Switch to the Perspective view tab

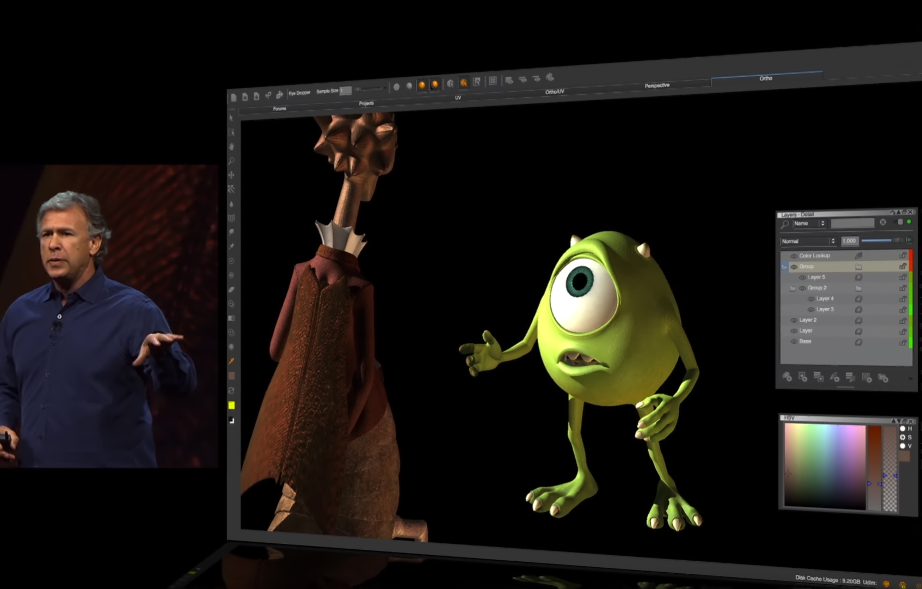[x=657, y=85]
